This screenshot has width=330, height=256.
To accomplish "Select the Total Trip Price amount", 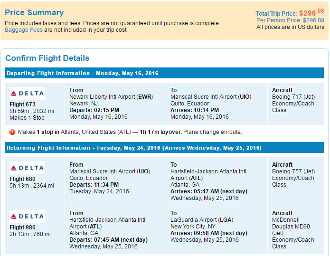I will tap(311, 13).
